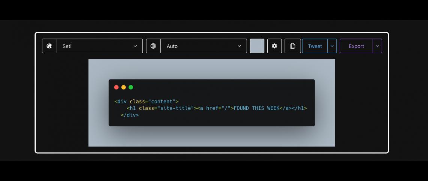
Task: Open settings via the gear icon
Action: 274,46
